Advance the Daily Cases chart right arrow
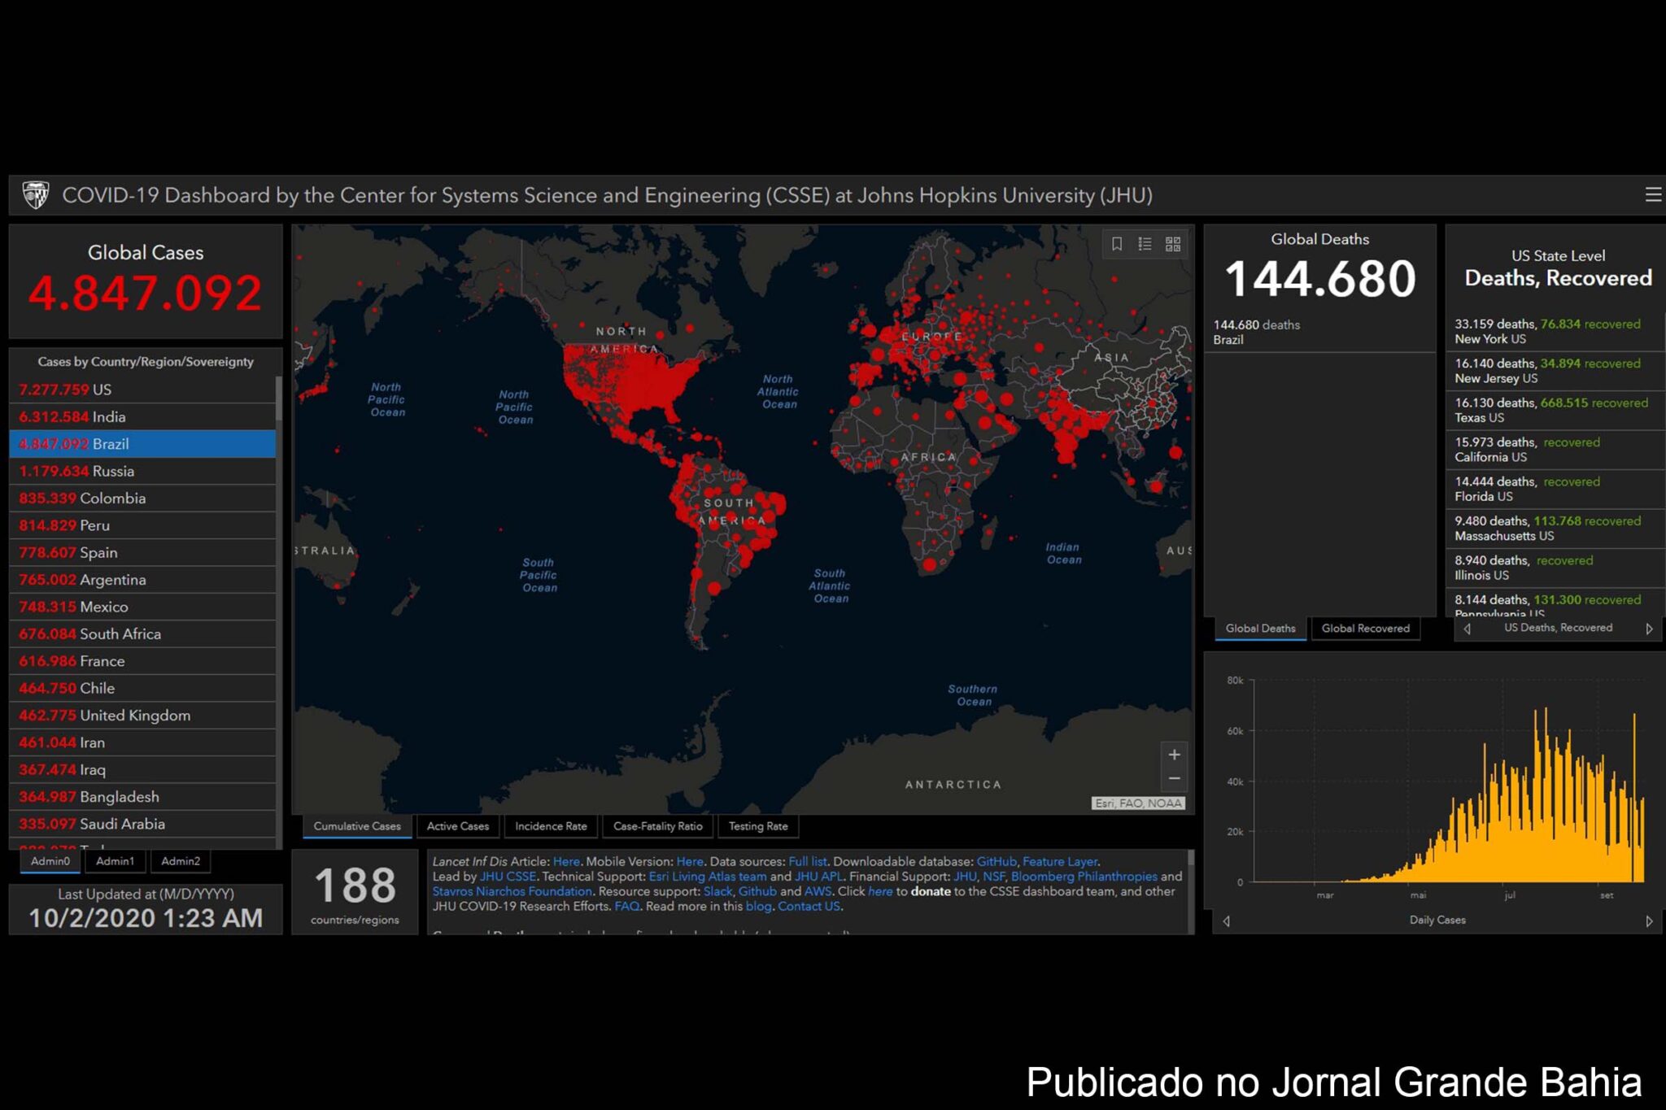 1649,921
